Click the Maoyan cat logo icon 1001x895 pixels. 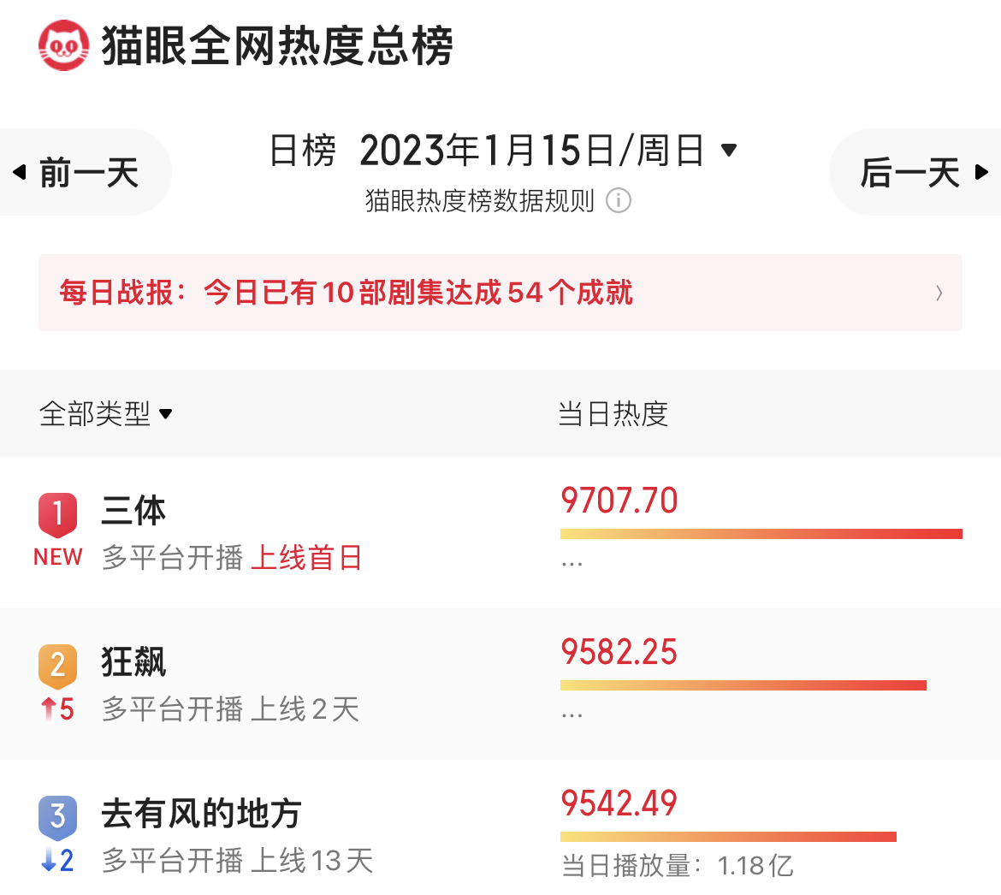[x=64, y=45]
